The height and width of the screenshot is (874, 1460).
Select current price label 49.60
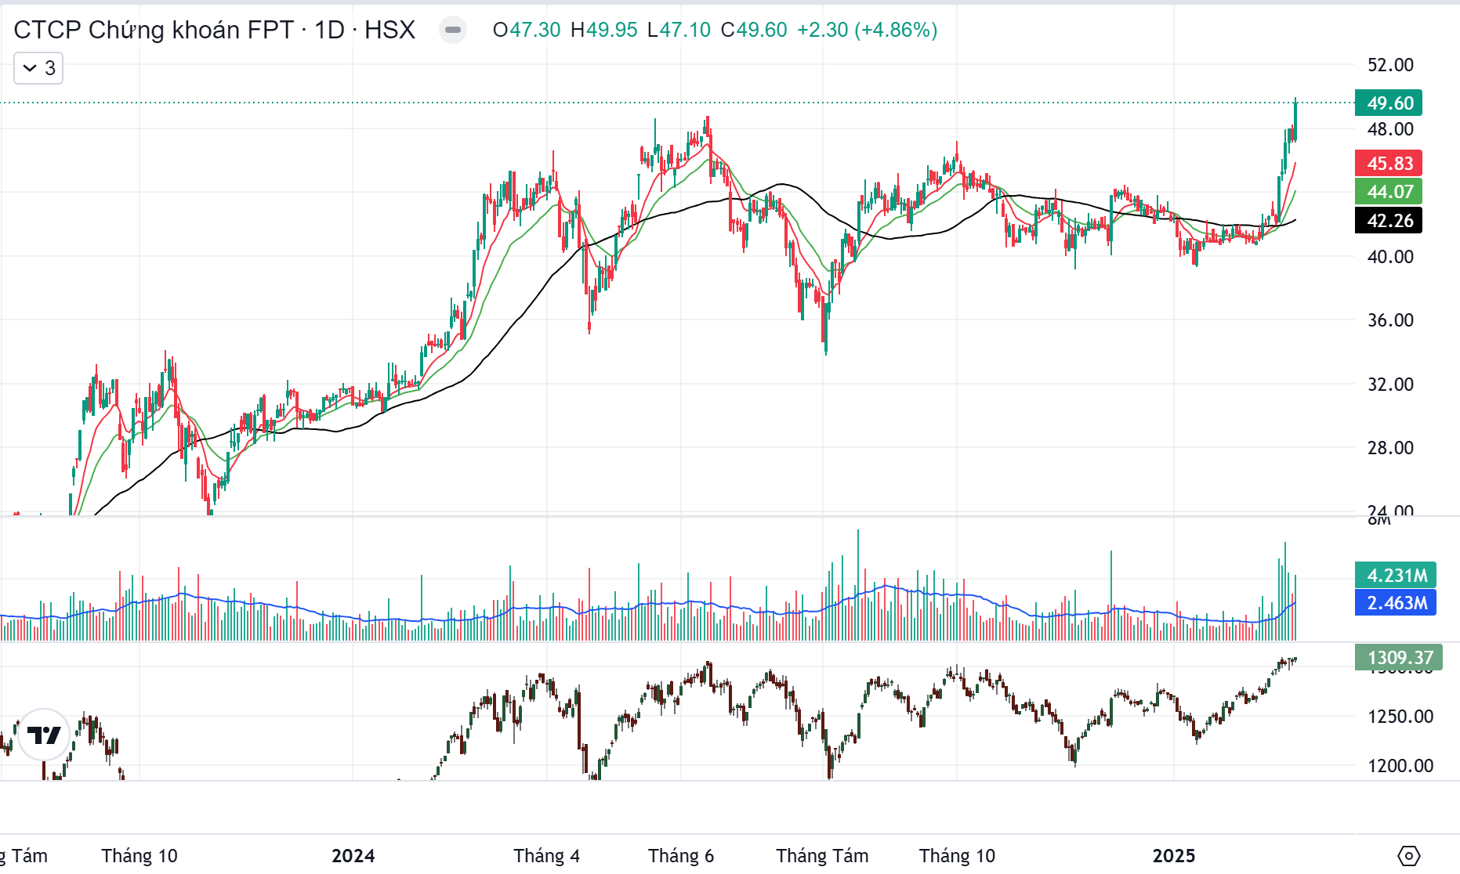1389,103
